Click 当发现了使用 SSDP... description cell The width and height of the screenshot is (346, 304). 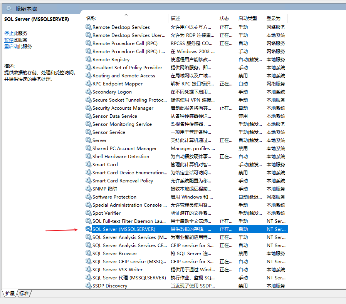193,286
